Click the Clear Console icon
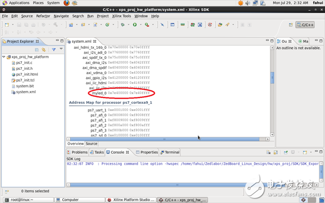Viewport: 325px width, 203px height. pos(269,152)
